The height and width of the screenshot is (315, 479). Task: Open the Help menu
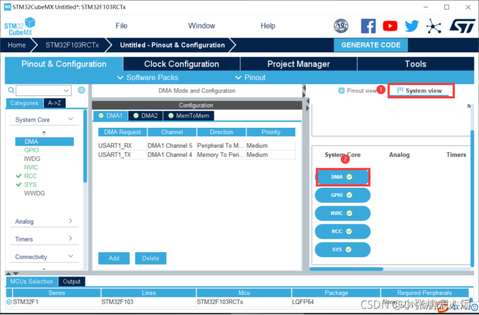coord(268,25)
